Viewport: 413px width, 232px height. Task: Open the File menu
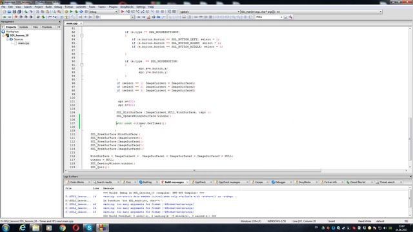click(x=3, y=7)
